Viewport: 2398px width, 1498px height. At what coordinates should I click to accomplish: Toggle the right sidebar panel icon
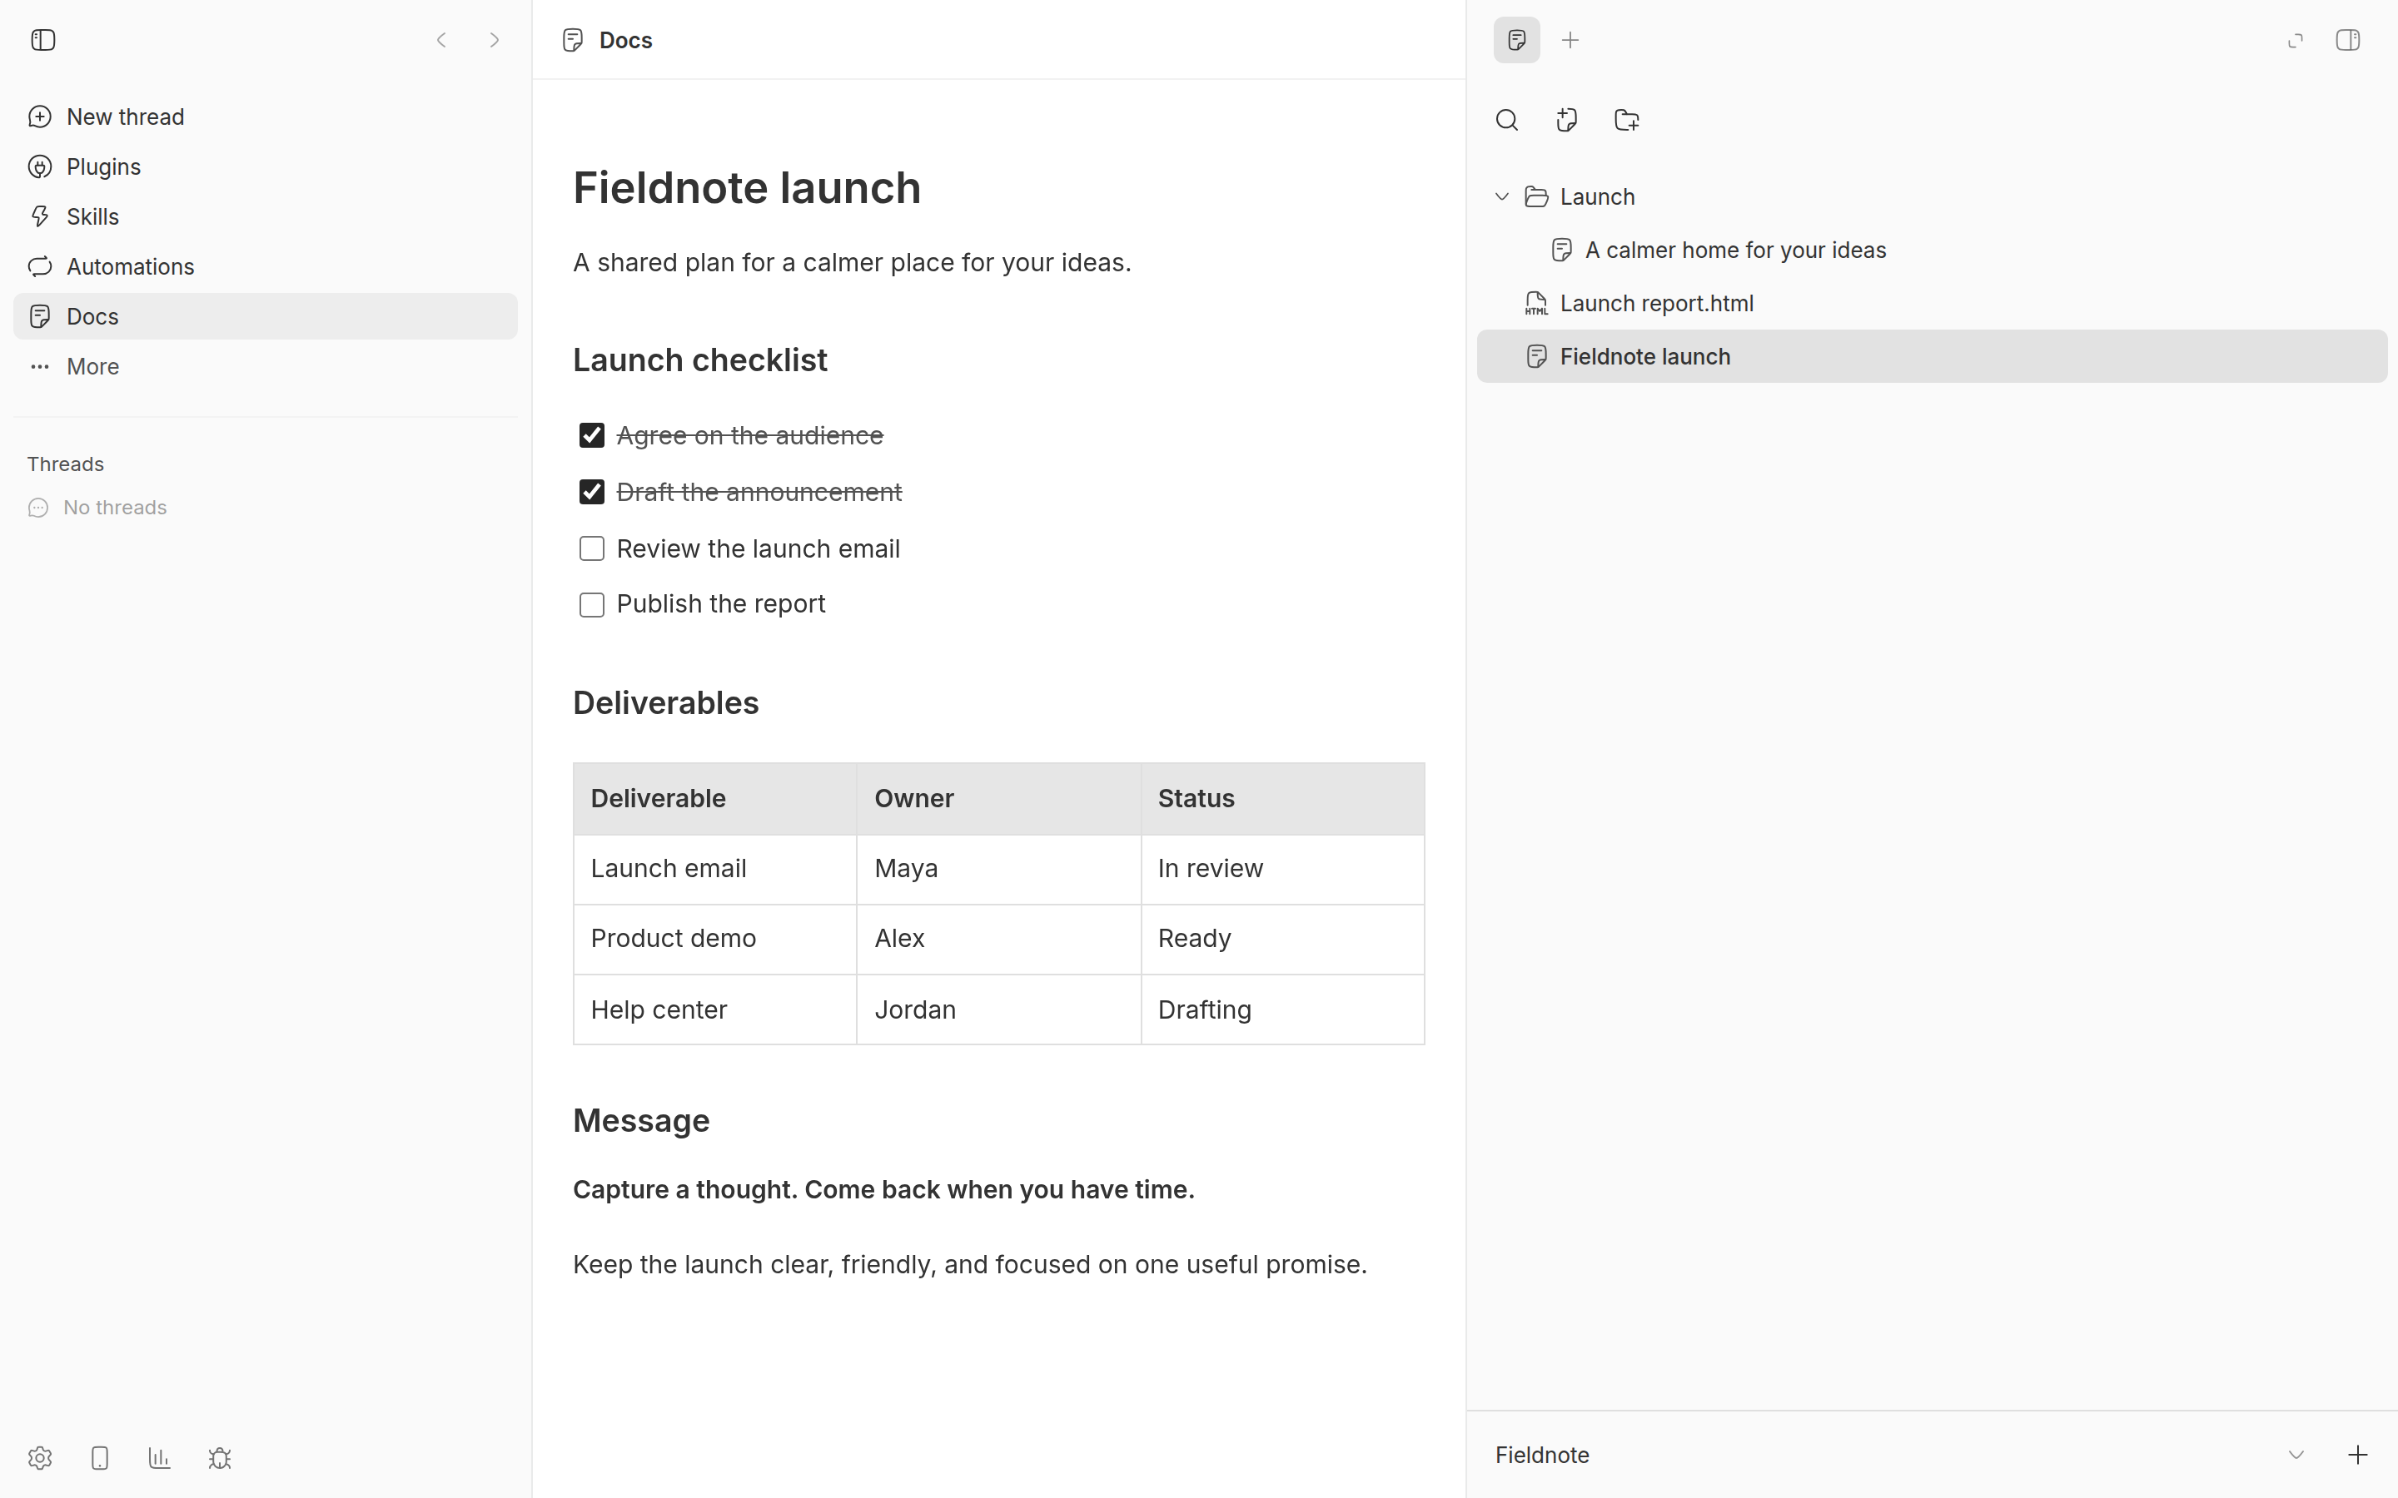[x=2347, y=40]
